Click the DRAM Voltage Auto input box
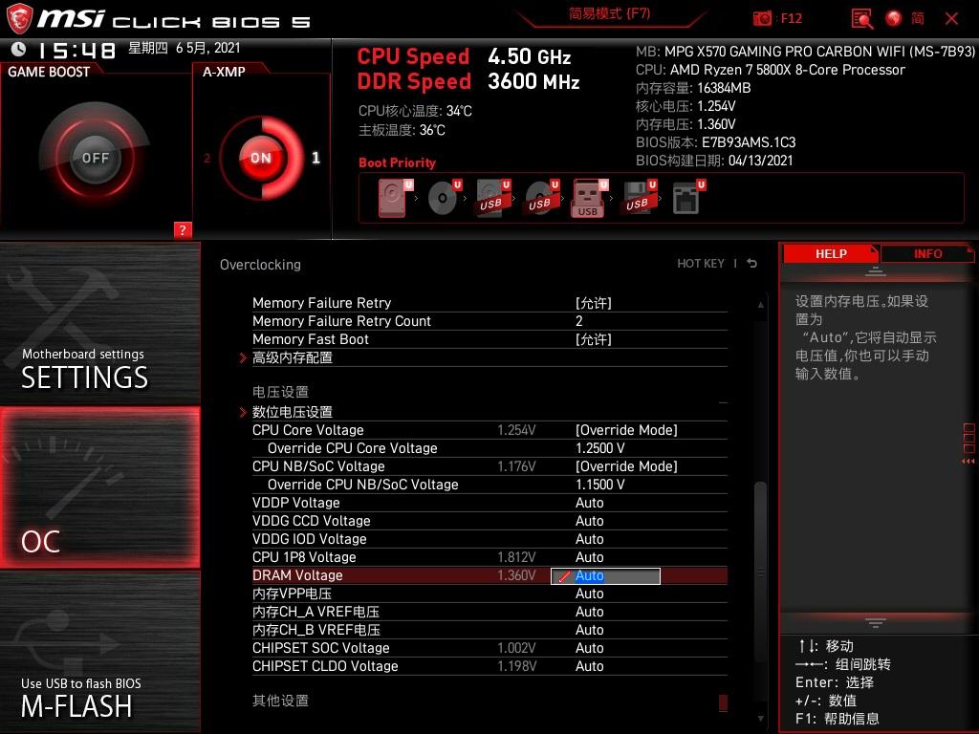 tap(605, 575)
